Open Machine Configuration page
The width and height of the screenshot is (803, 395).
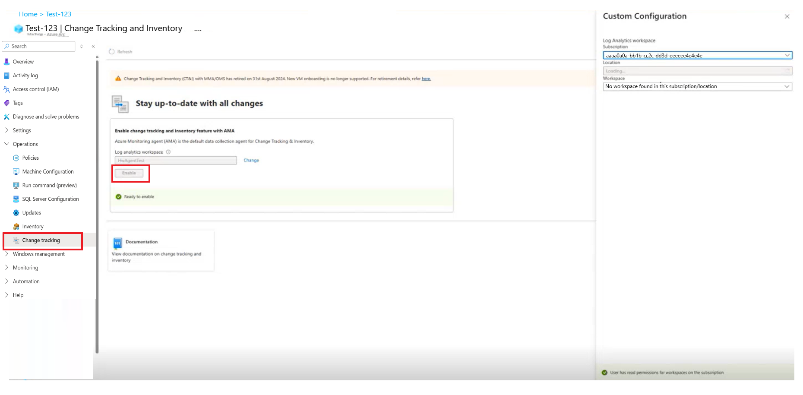click(48, 172)
